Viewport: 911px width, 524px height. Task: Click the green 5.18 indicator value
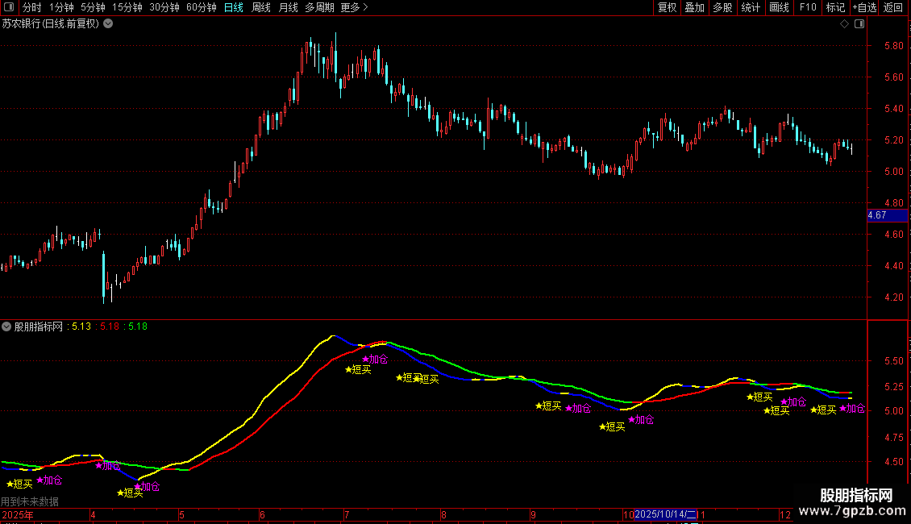[x=138, y=326]
